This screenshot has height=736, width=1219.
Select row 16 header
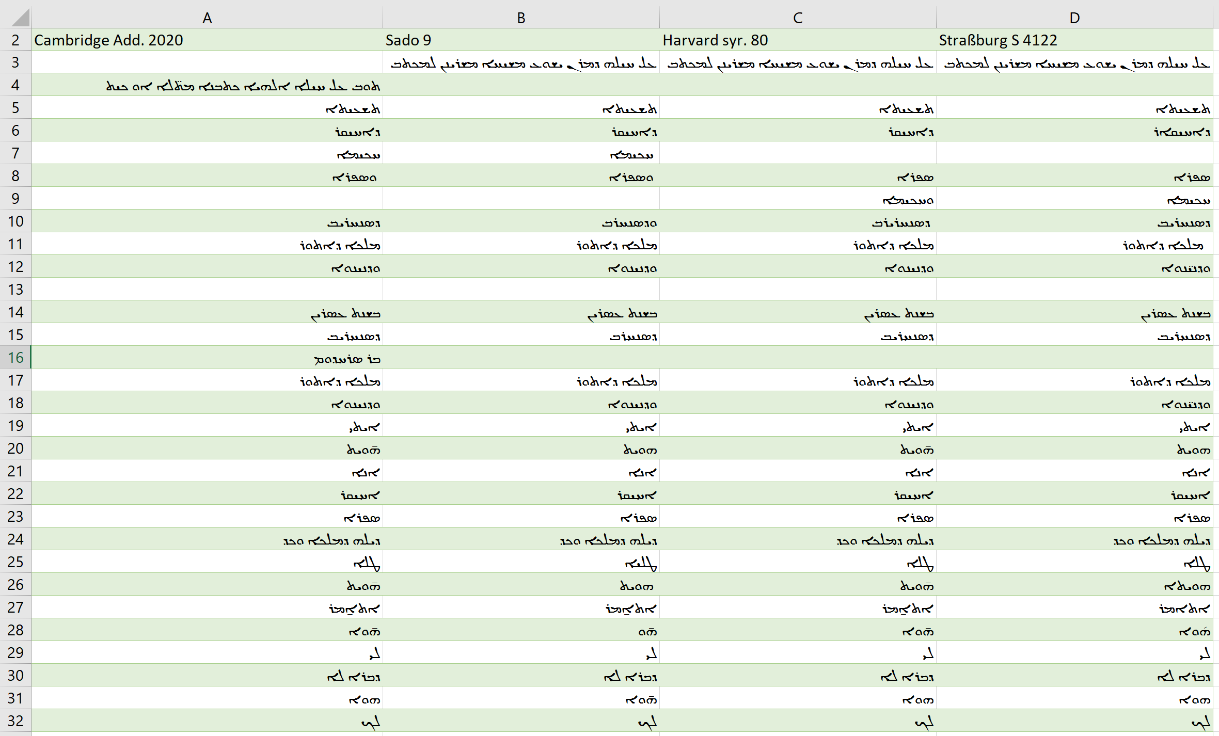(15, 357)
